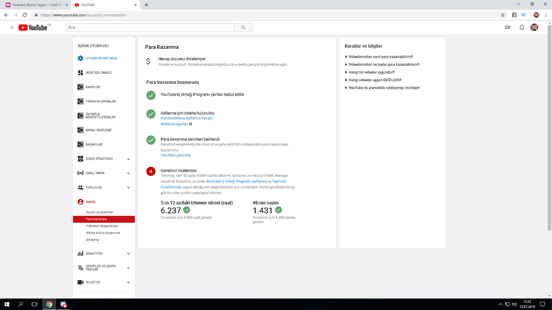Switch to the YouTube tab
The width and height of the screenshot is (552, 310).
[105, 5]
